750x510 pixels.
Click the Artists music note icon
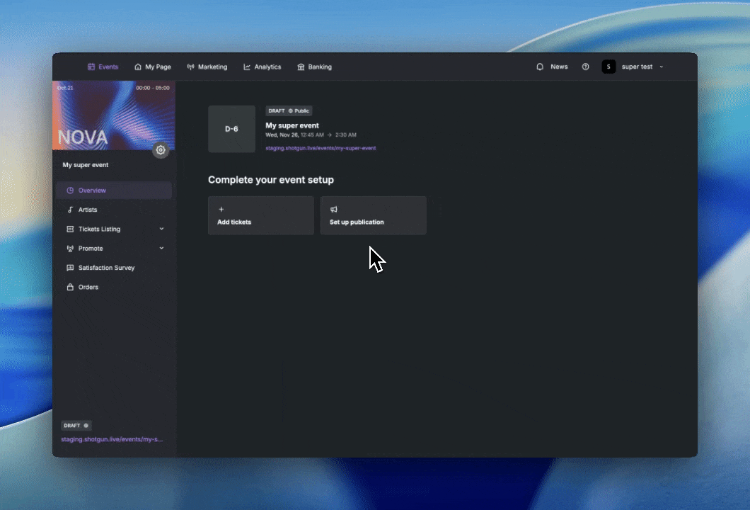click(70, 210)
